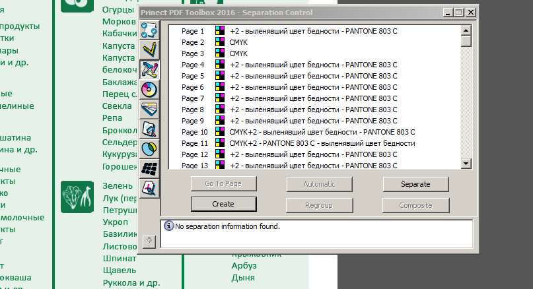
Task: Click the Separate button
Action: (x=415, y=184)
